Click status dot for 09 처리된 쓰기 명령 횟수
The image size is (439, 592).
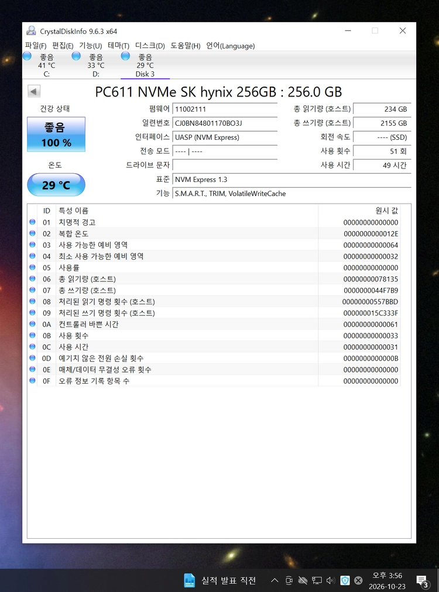tap(33, 312)
